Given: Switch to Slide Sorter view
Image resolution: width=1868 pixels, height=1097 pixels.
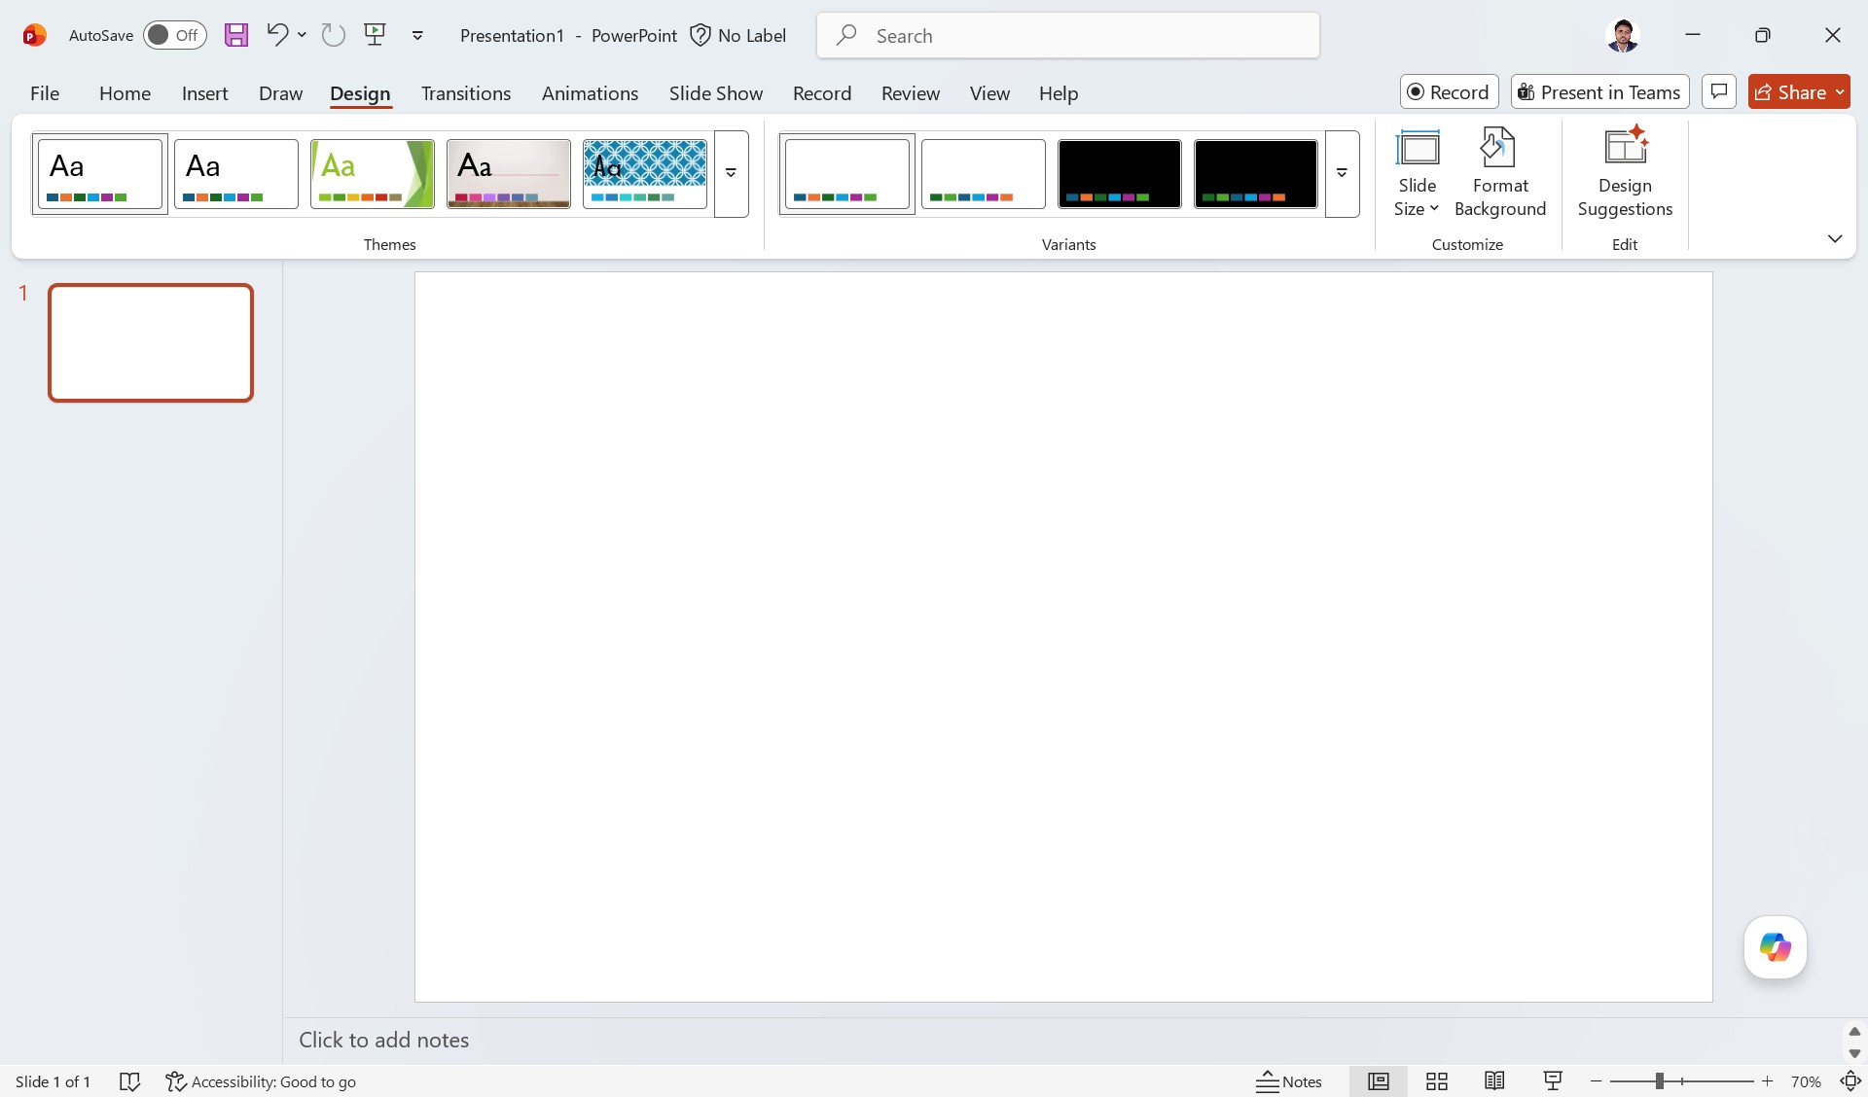Looking at the screenshot, I should tap(1437, 1081).
